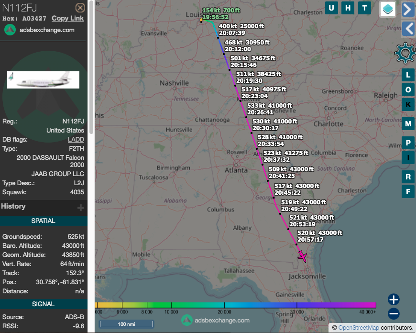Toggle the T map button

[364, 8]
